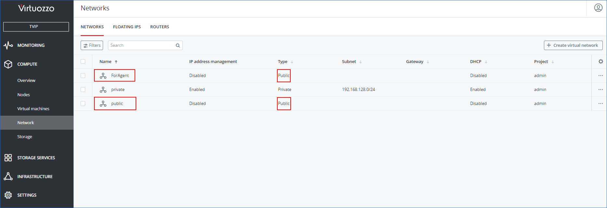Check the ForAgent network checkbox
Screen dimensions: 607x208
coord(83,76)
